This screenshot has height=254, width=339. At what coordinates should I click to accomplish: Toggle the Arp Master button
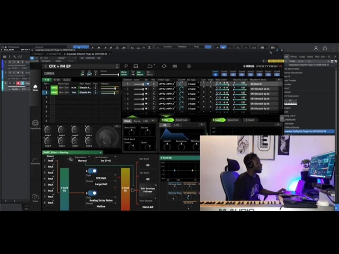140,74
